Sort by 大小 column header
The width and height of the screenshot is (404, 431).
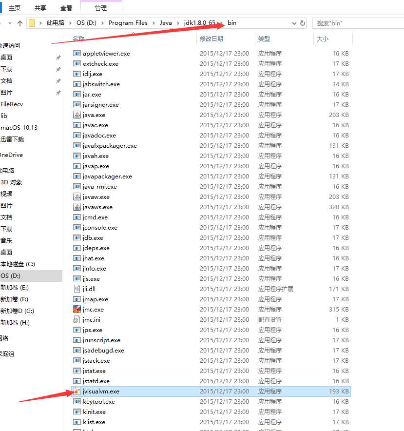[x=323, y=39]
